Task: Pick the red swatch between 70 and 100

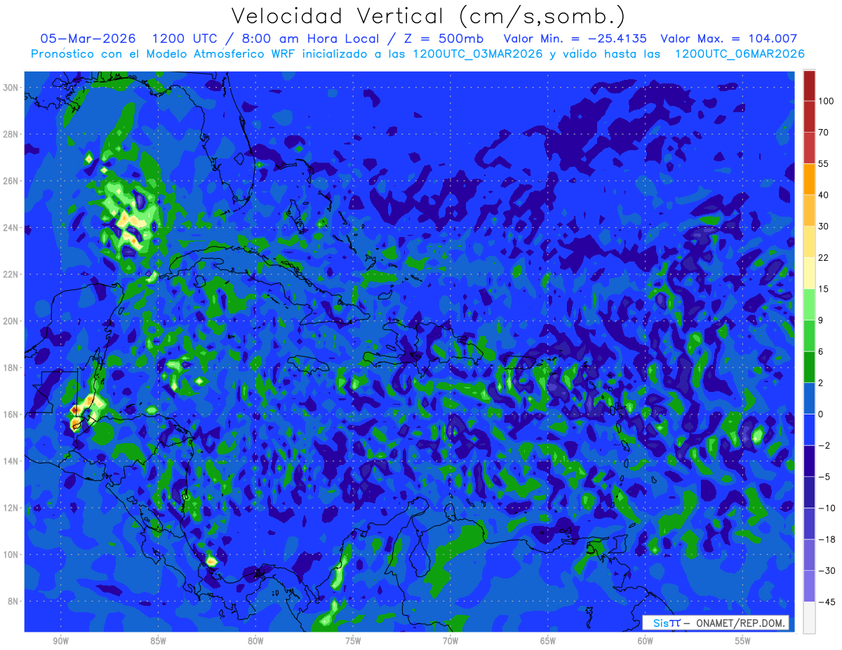Action: [809, 116]
